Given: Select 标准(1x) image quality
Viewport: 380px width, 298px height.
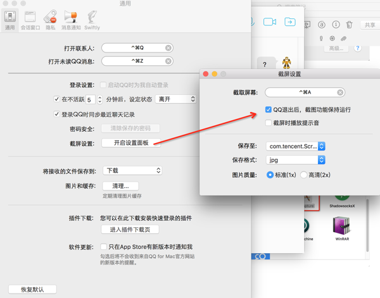Looking at the screenshot, I should [x=270, y=175].
